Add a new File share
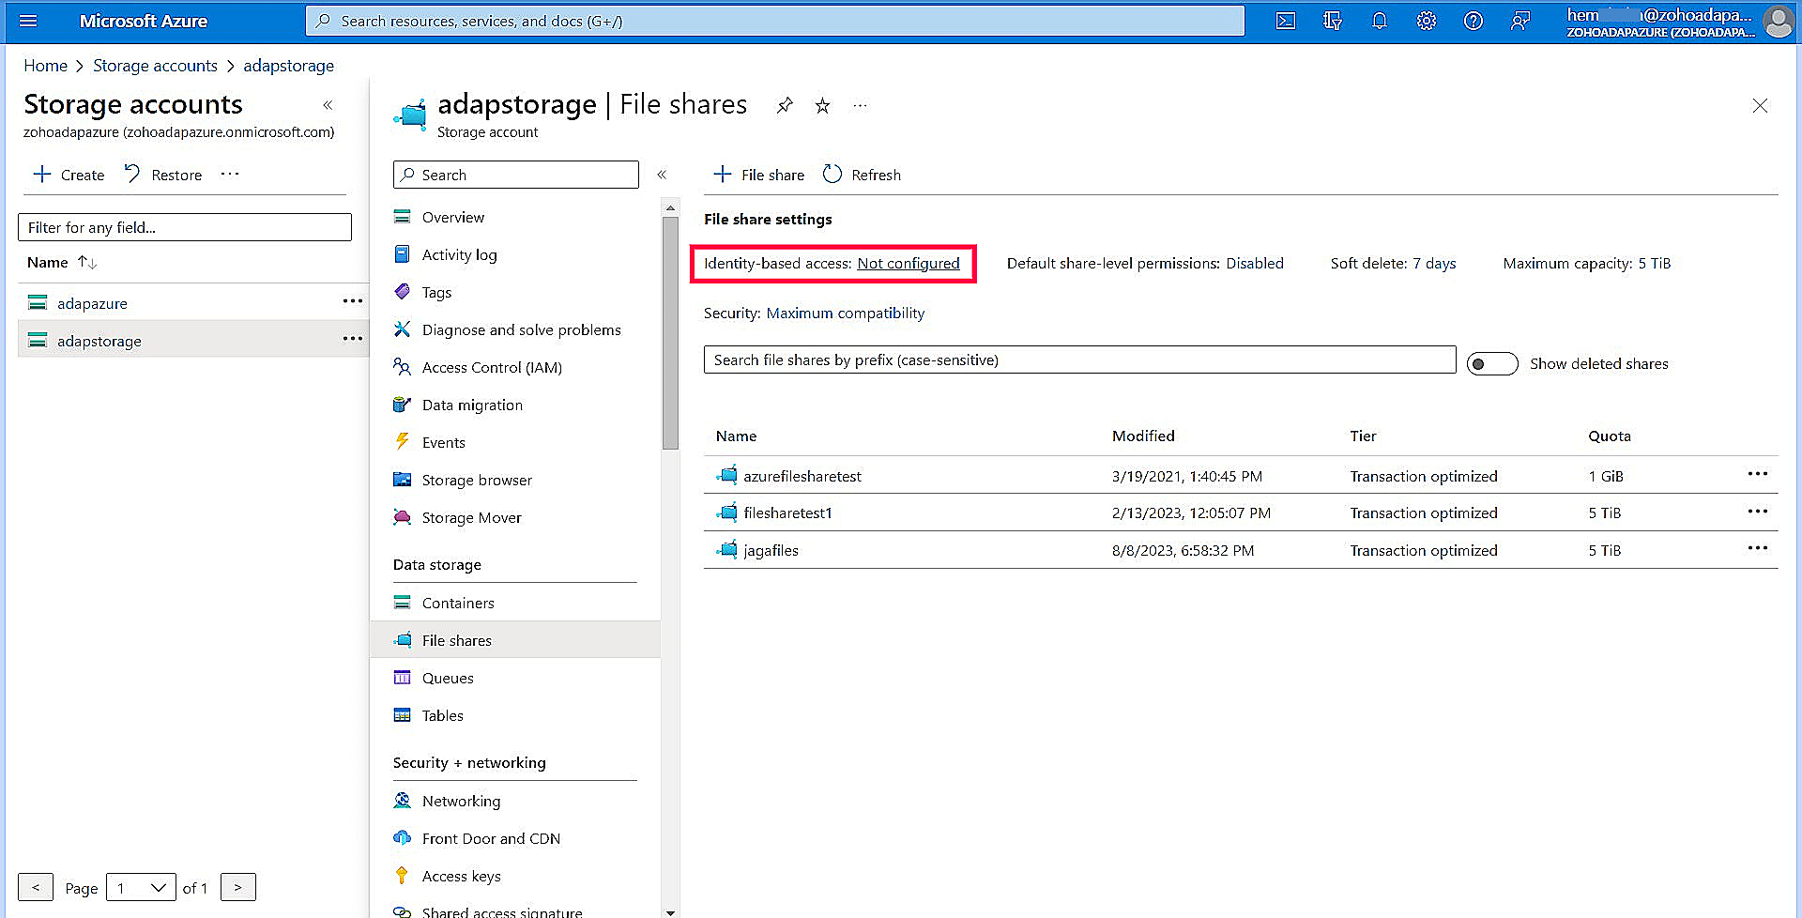The width and height of the screenshot is (1802, 918). pos(759,175)
